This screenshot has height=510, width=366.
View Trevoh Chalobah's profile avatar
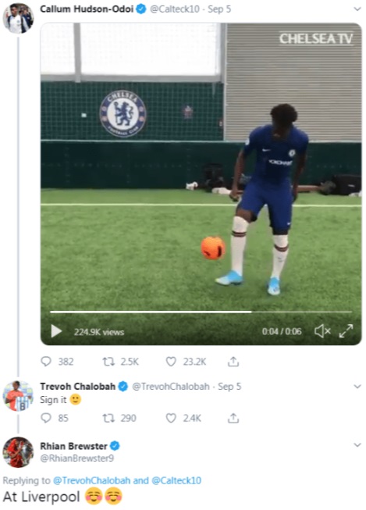(18, 396)
